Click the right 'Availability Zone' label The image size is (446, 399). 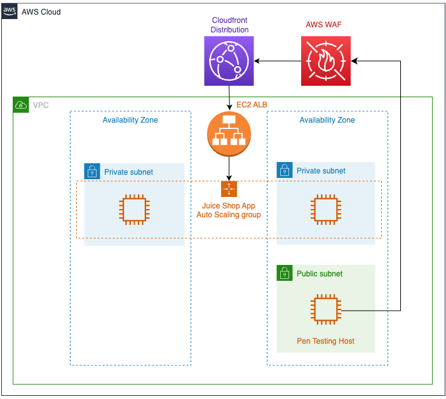coord(327,120)
